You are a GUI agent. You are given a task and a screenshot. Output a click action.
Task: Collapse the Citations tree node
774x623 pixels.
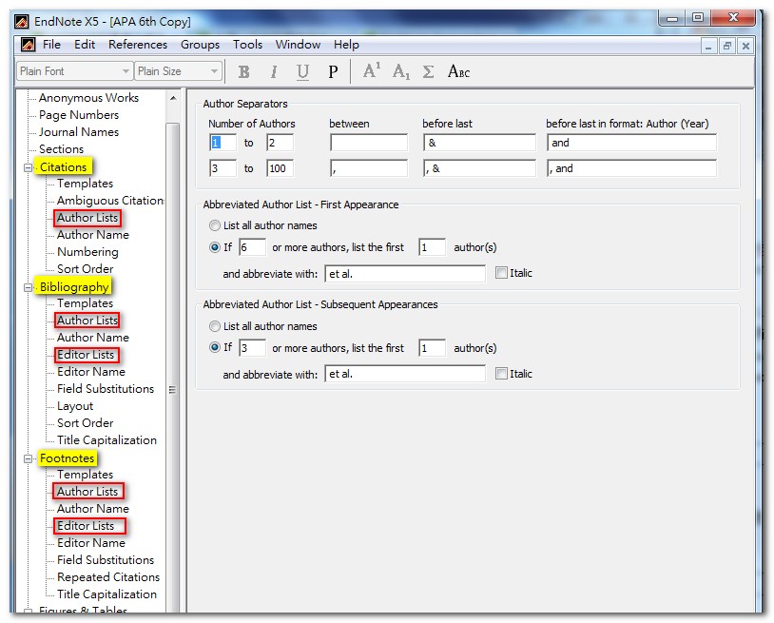[x=29, y=167]
